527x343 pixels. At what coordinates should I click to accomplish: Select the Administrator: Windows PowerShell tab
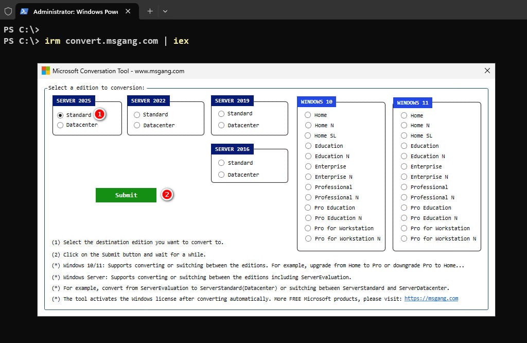pos(77,11)
